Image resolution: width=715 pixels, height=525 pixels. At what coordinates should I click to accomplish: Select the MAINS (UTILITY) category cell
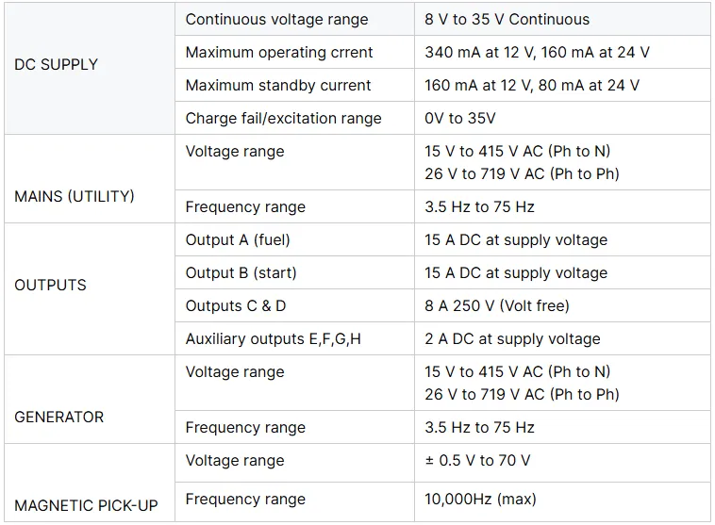[90, 179]
